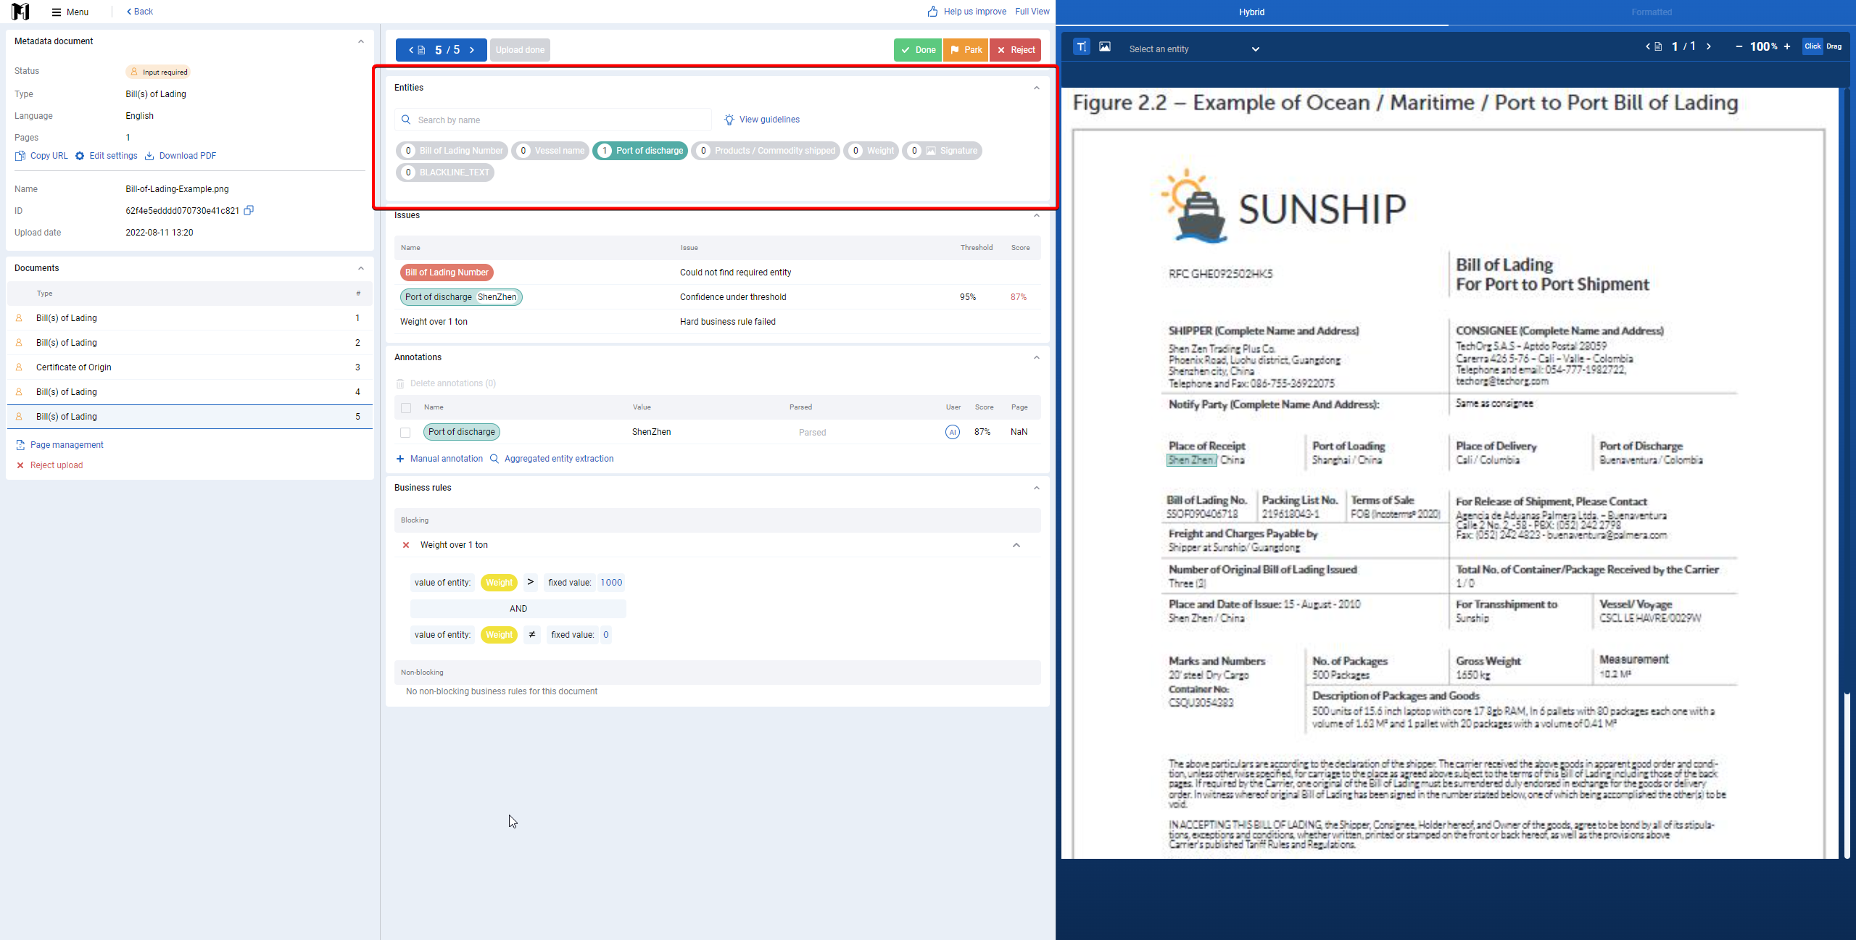This screenshot has height=940, width=1856.
Task: Open the Menu
Action: [x=70, y=12]
